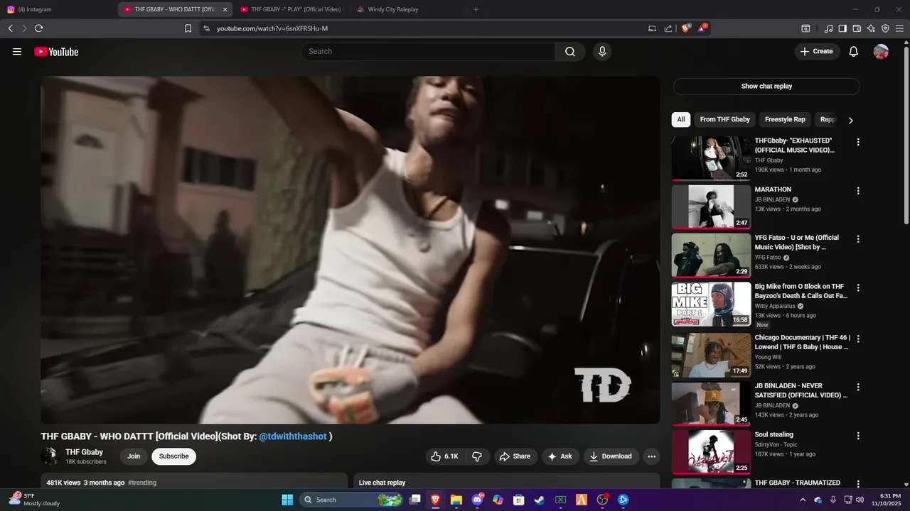Dislike the video with thumbs-down icon
Image resolution: width=910 pixels, height=511 pixels.
pyautogui.click(x=478, y=456)
